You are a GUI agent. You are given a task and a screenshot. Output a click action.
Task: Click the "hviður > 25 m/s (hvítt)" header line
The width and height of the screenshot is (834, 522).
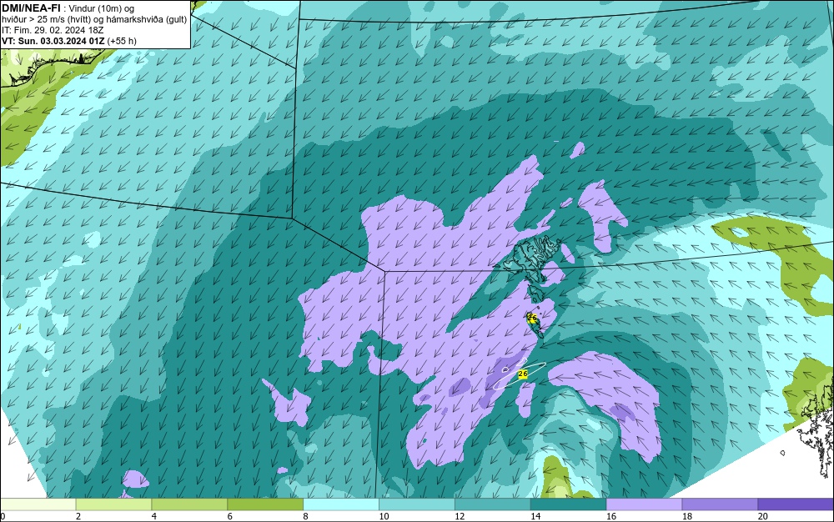click(x=48, y=20)
